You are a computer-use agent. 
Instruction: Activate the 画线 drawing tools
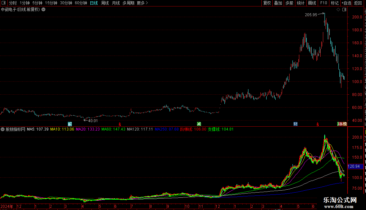pos(312,3)
